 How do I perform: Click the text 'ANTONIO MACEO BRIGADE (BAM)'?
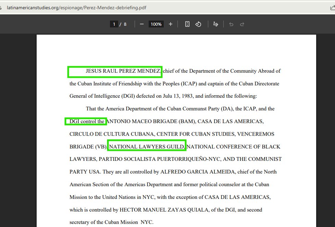(151, 121)
